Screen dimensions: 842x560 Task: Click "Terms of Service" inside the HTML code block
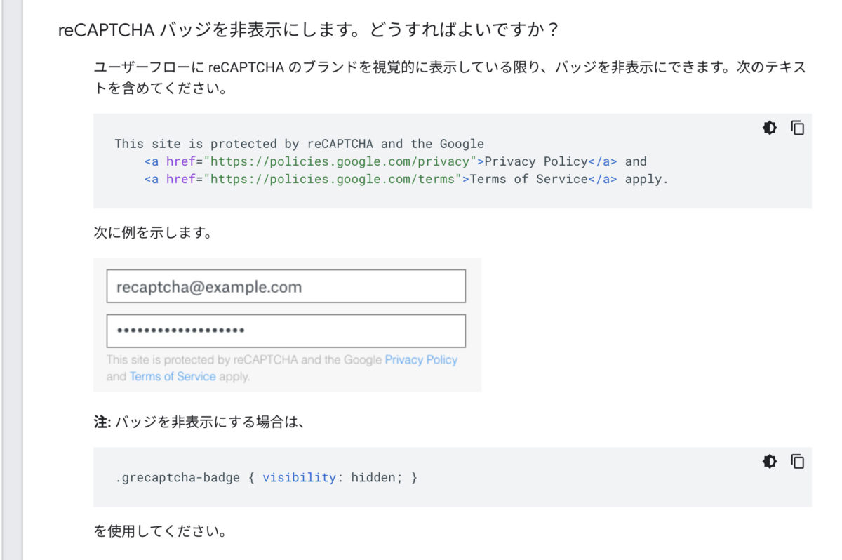[x=528, y=179]
